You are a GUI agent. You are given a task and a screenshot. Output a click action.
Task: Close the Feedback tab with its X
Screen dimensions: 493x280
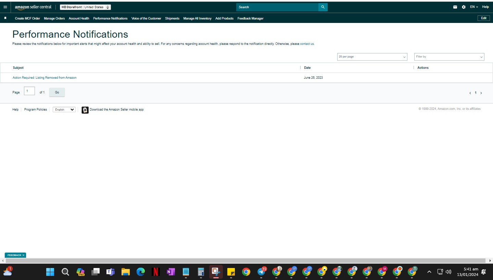point(23,255)
